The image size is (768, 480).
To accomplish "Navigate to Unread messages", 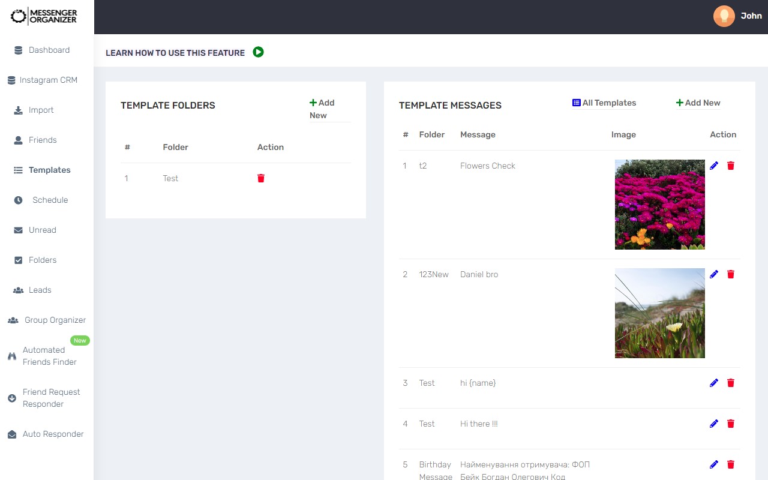I will coord(42,230).
